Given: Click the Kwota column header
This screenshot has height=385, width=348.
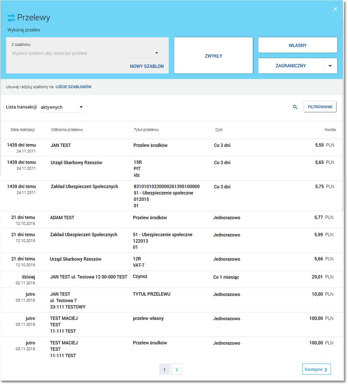Looking at the screenshot, I should [330, 130].
